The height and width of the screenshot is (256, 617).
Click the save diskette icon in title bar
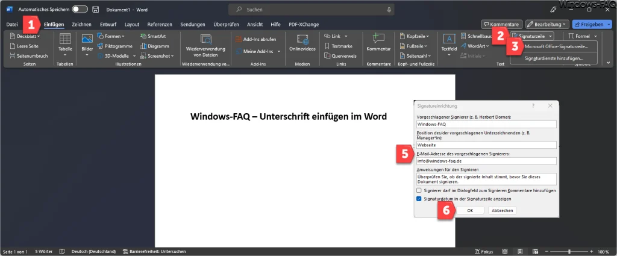pyautogui.click(x=96, y=10)
